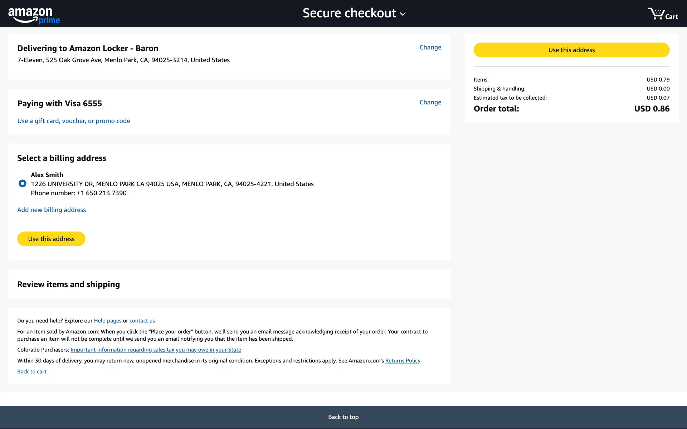Click the Order total amount USD 0.86

click(x=652, y=109)
